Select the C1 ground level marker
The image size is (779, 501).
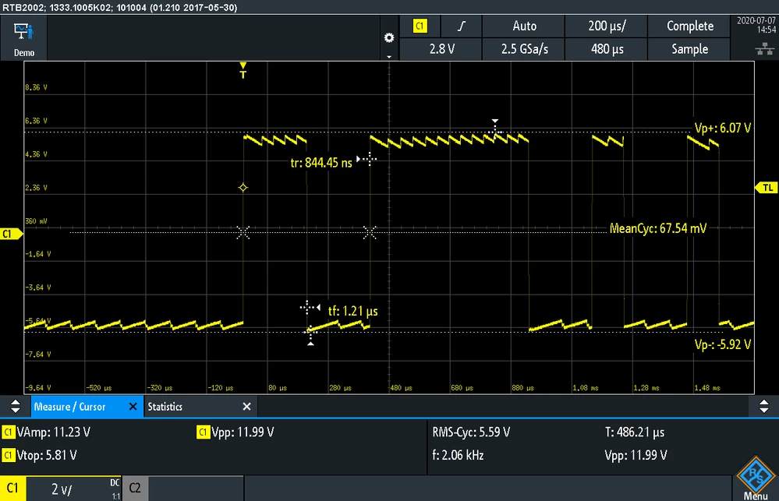click(11, 234)
